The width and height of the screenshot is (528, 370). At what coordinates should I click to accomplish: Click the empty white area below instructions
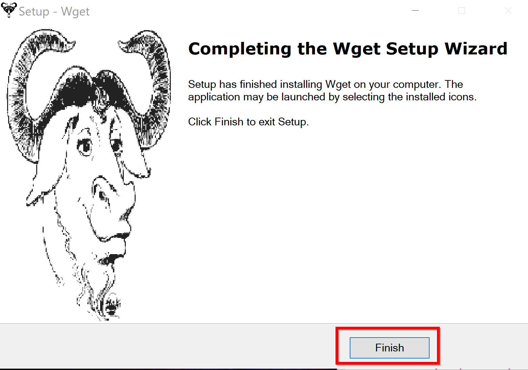[348, 223]
